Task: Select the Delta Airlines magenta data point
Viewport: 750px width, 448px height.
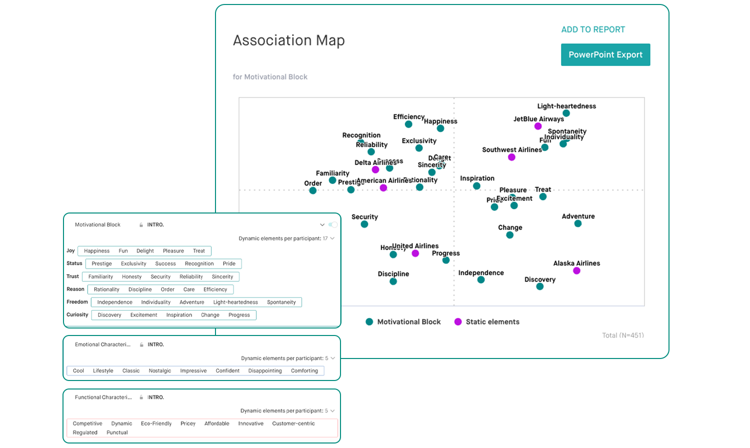Action: pos(375,170)
